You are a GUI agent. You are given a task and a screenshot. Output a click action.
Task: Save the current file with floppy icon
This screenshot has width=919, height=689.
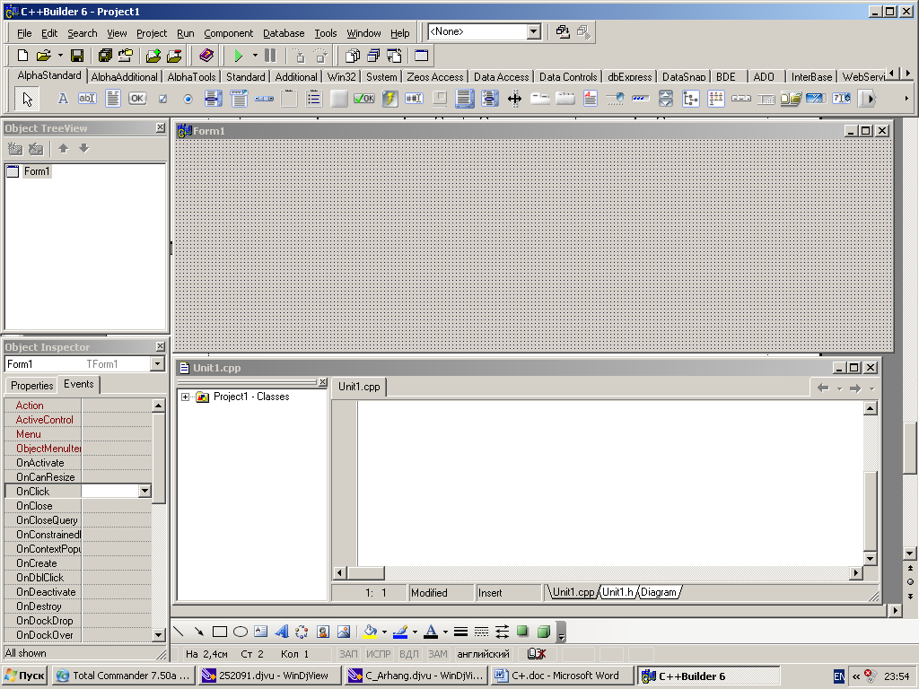77,56
